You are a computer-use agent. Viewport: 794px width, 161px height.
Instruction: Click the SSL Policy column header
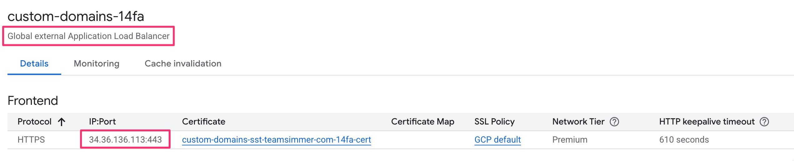pyautogui.click(x=494, y=122)
